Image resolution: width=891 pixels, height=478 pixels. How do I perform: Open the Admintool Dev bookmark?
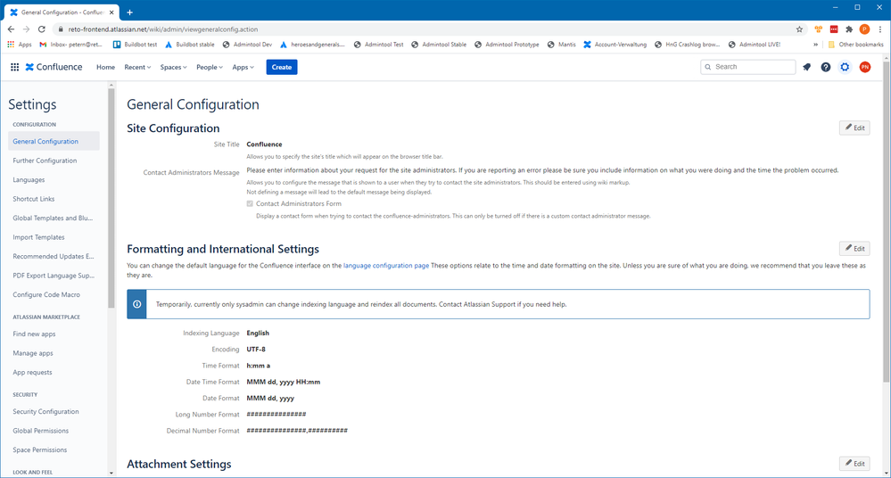[x=247, y=45]
